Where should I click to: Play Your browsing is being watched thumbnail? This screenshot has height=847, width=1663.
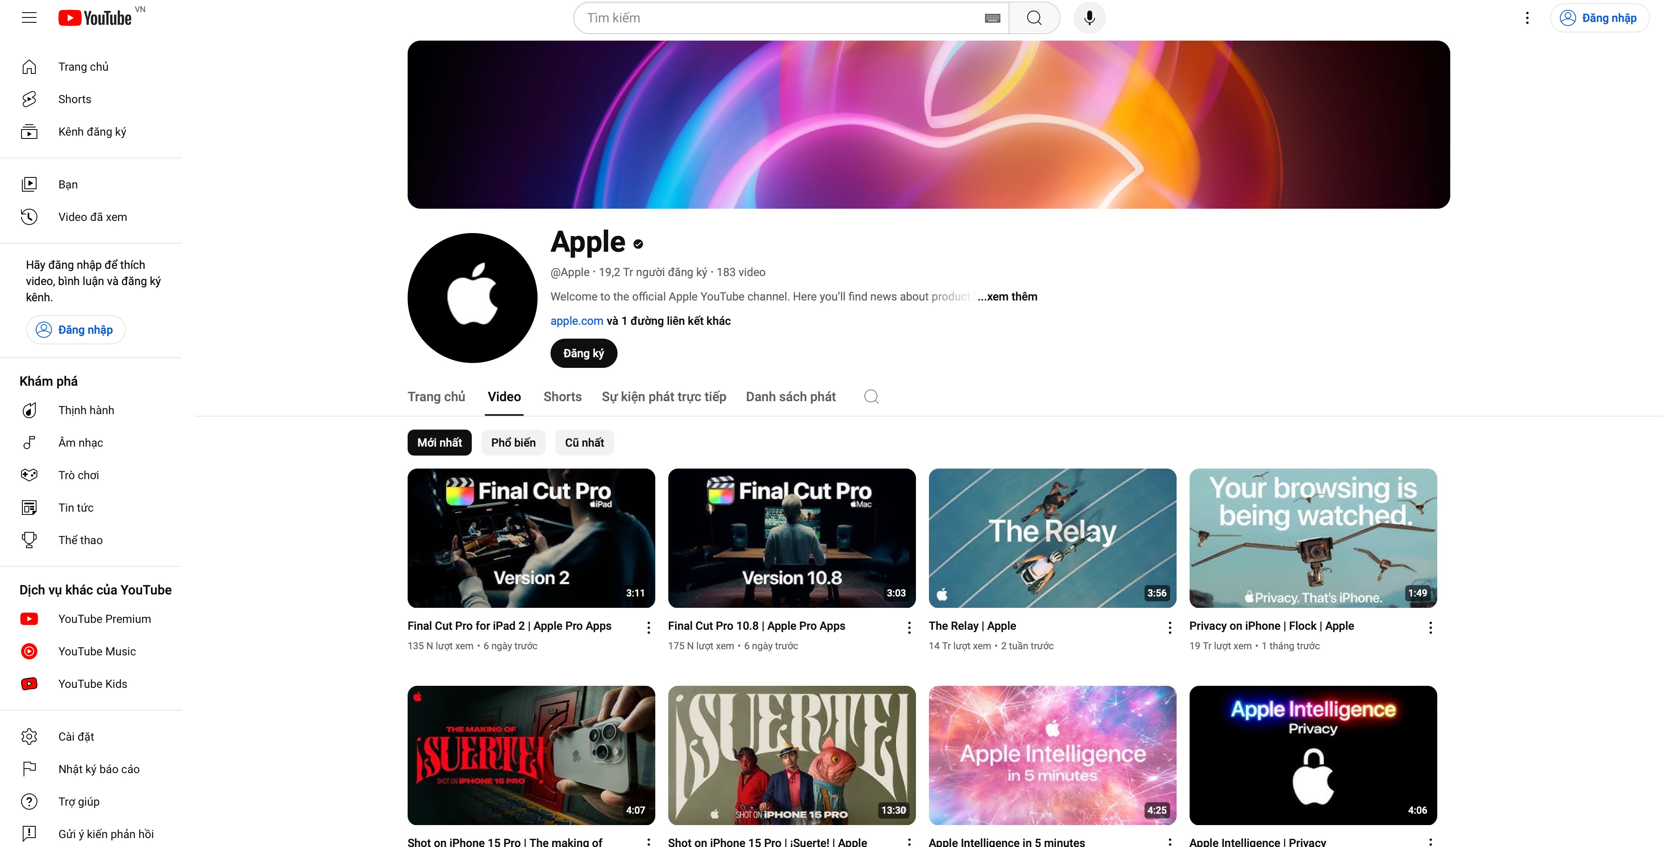coord(1313,538)
